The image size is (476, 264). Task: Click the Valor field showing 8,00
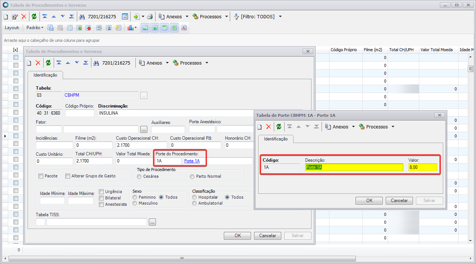[423, 167]
